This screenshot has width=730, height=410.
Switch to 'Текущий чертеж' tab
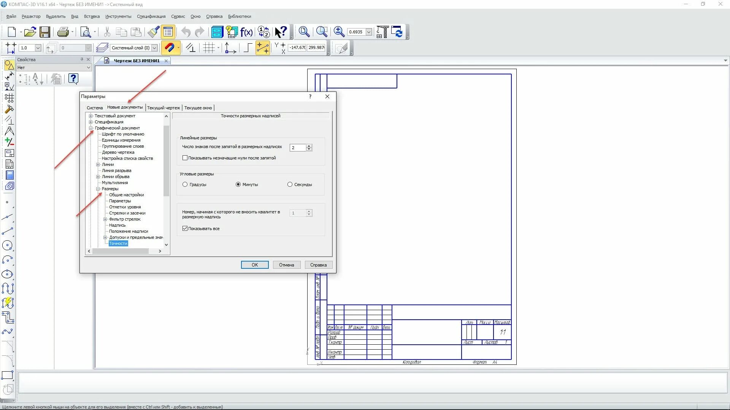(x=163, y=108)
